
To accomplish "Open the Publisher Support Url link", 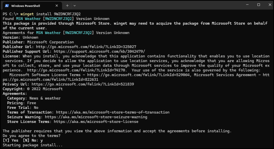I will click(99, 51).
